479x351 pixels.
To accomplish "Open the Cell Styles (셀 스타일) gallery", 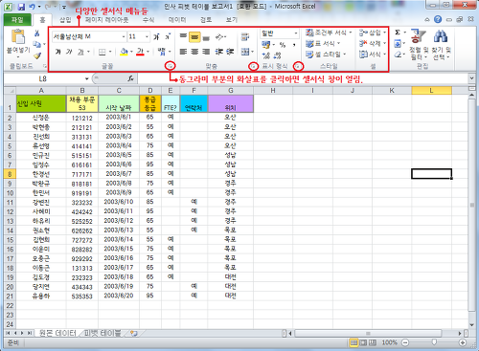I will 326,55.
